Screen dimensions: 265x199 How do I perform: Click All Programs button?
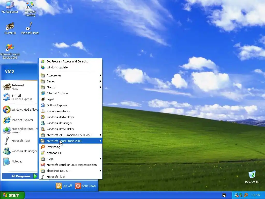20,176
